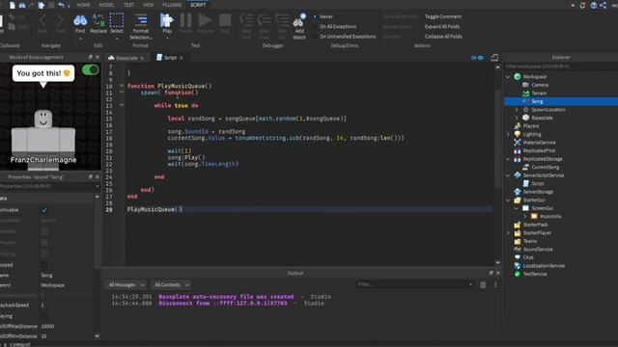Open the Output panel three-dot menu
The width and height of the screenshot is (618, 347).
[x=495, y=285]
